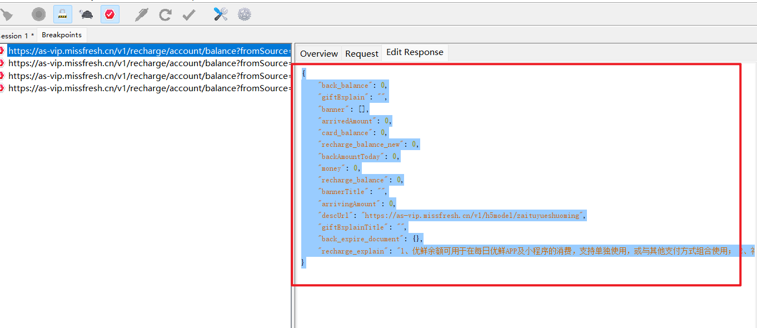Click the broom icon to clear session
Viewport: 757px width, 328px height.
pos(7,14)
